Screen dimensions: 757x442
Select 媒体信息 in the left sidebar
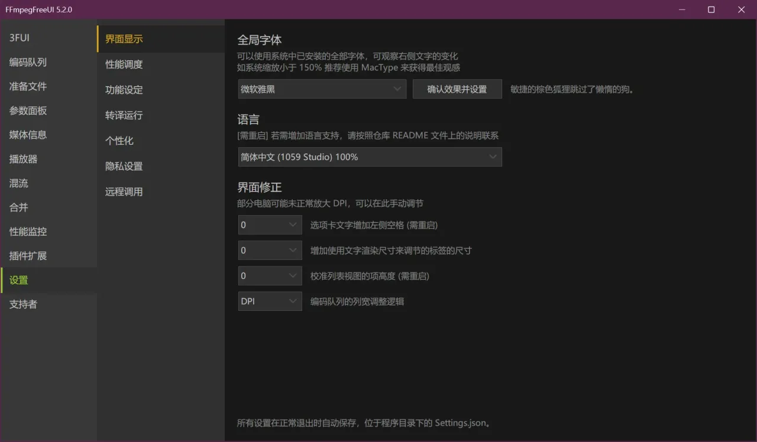point(48,135)
